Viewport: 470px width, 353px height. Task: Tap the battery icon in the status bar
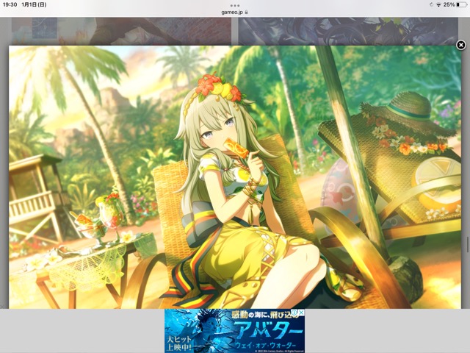point(461,4)
